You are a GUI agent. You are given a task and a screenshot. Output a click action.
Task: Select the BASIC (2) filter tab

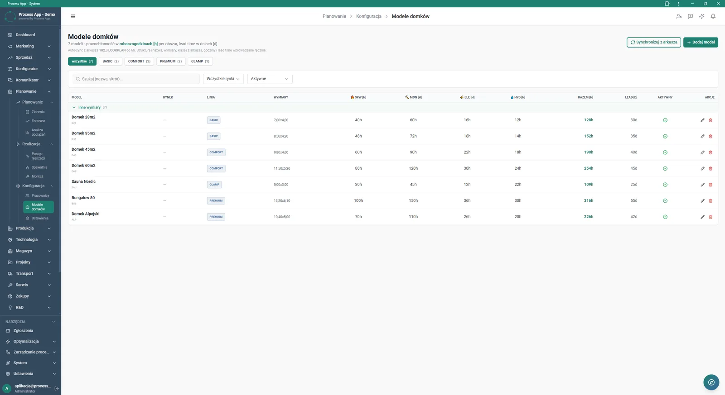[x=111, y=62]
